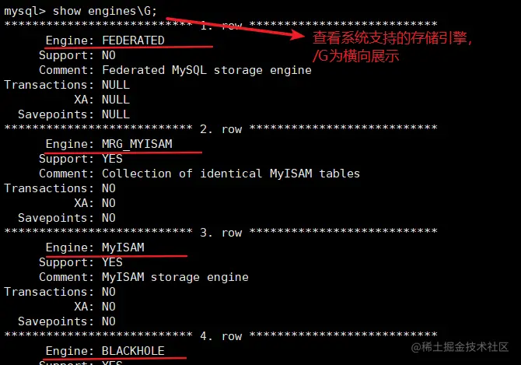Click the 3. row separator label
The height and width of the screenshot is (365, 521).
coord(221,233)
